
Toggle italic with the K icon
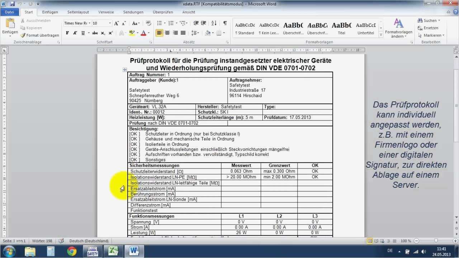click(75, 33)
